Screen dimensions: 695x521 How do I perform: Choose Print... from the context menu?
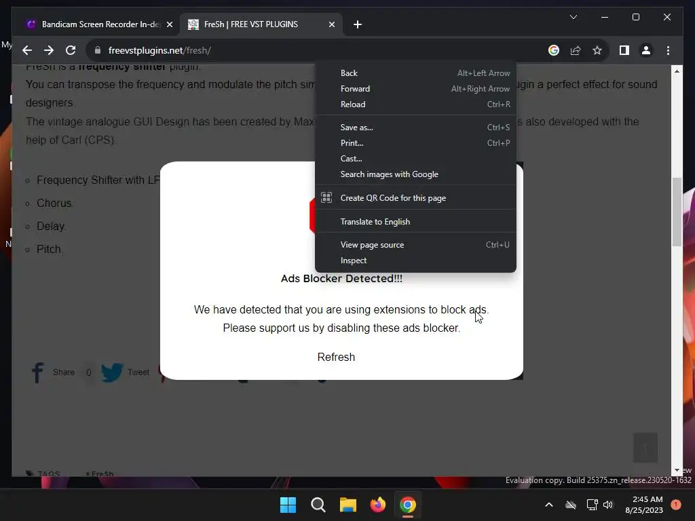click(415, 142)
